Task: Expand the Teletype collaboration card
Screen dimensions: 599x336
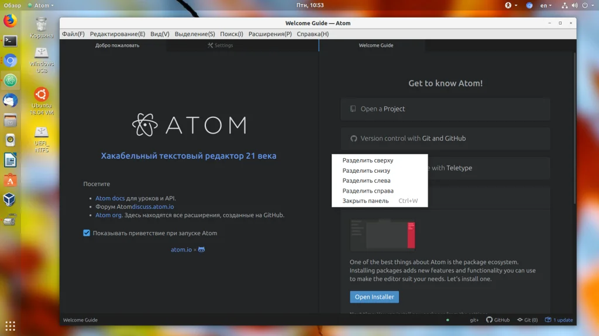Action: pos(489,168)
